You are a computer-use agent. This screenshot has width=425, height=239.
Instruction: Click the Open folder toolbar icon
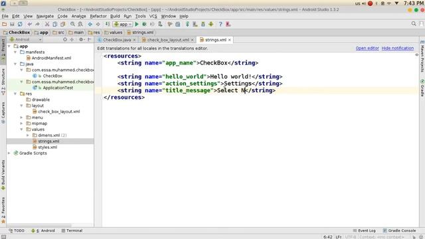coord(5,24)
